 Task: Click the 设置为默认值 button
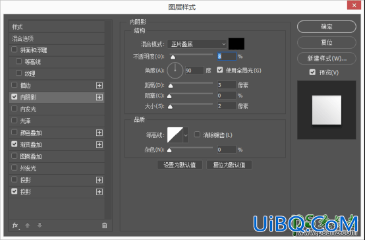[179, 165]
